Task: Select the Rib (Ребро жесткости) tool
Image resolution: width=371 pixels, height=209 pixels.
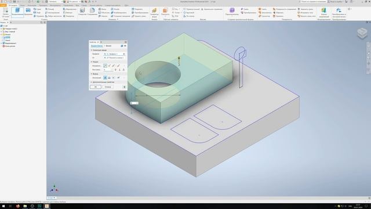Action: 53,16
